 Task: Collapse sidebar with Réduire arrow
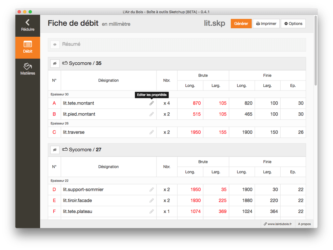coord(28,25)
